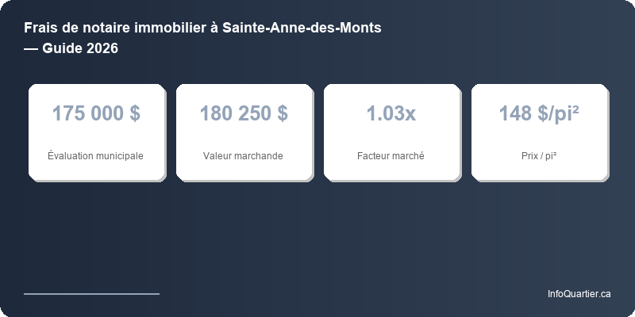Screen dimensions: 635x317
Task: Click the 180 250 $ amount
Action: [x=244, y=113]
